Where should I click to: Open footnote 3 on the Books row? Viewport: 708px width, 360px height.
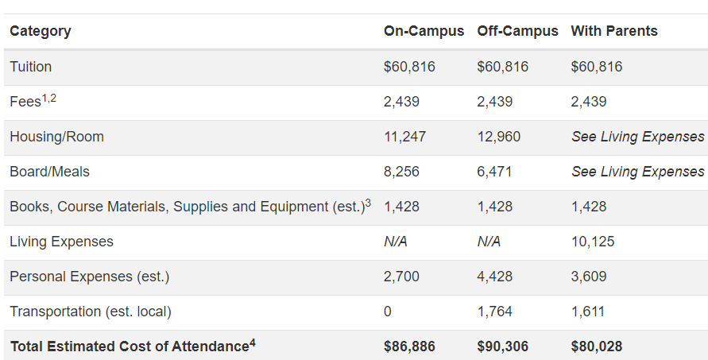point(368,202)
